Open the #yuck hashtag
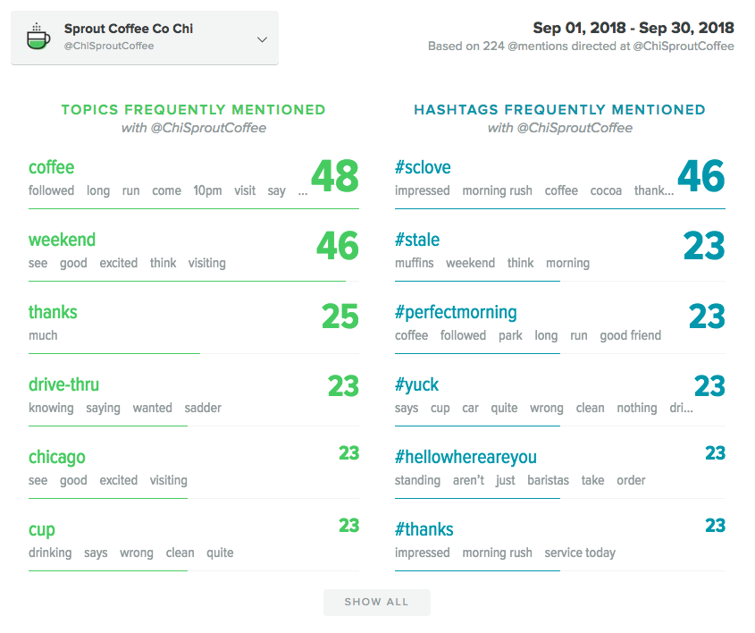This screenshot has height=633, width=755. tap(416, 384)
